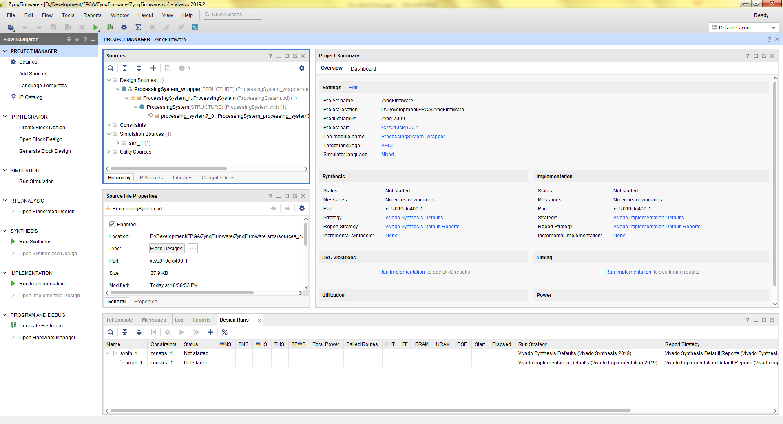
Task: Click the Project Summary vertical scrollbar
Action: click(775, 183)
